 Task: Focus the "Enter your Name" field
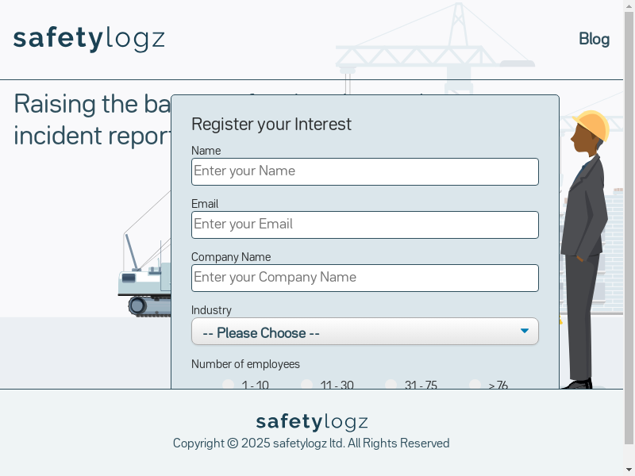coord(364,171)
